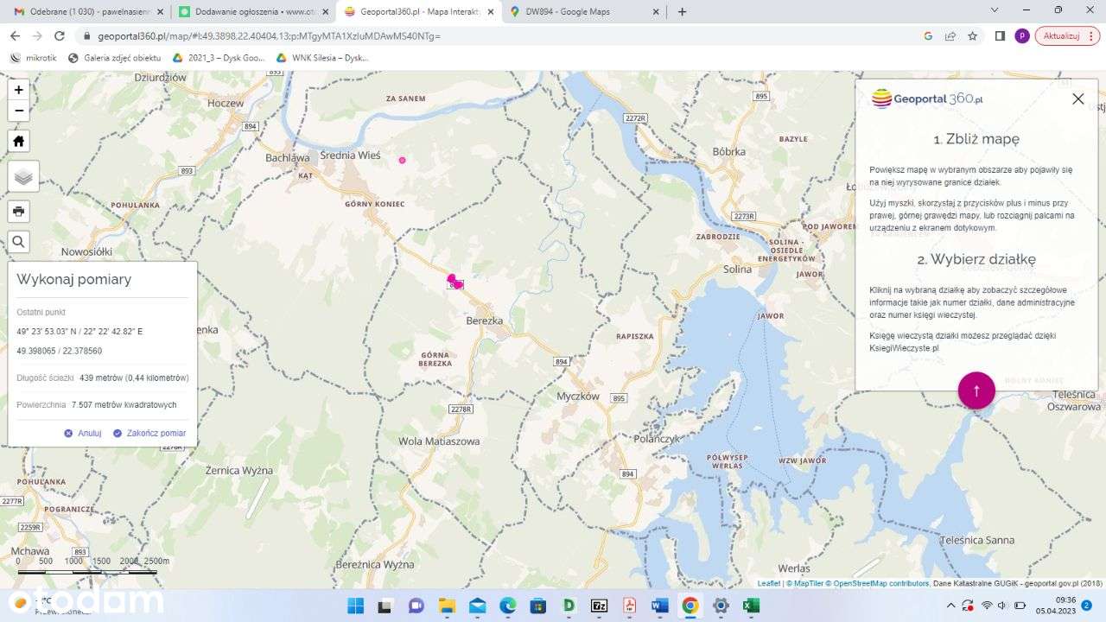The width and height of the screenshot is (1106, 622).
Task: Go back to previous page
Action: (x=15, y=36)
